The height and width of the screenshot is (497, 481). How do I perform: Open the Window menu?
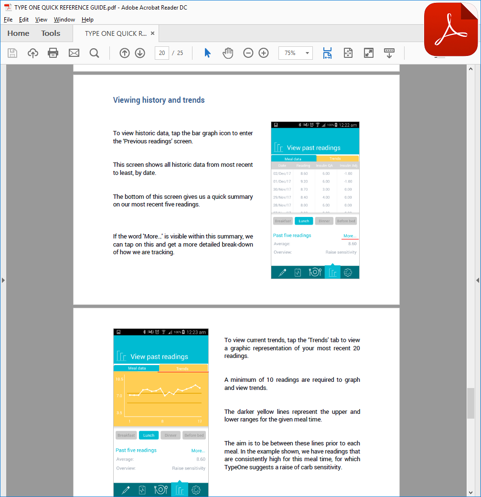coord(64,20)
